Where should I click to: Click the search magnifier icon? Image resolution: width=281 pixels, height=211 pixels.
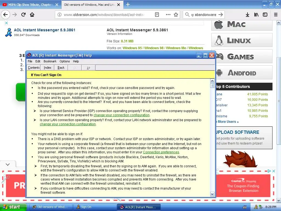(x=187, y=15)
